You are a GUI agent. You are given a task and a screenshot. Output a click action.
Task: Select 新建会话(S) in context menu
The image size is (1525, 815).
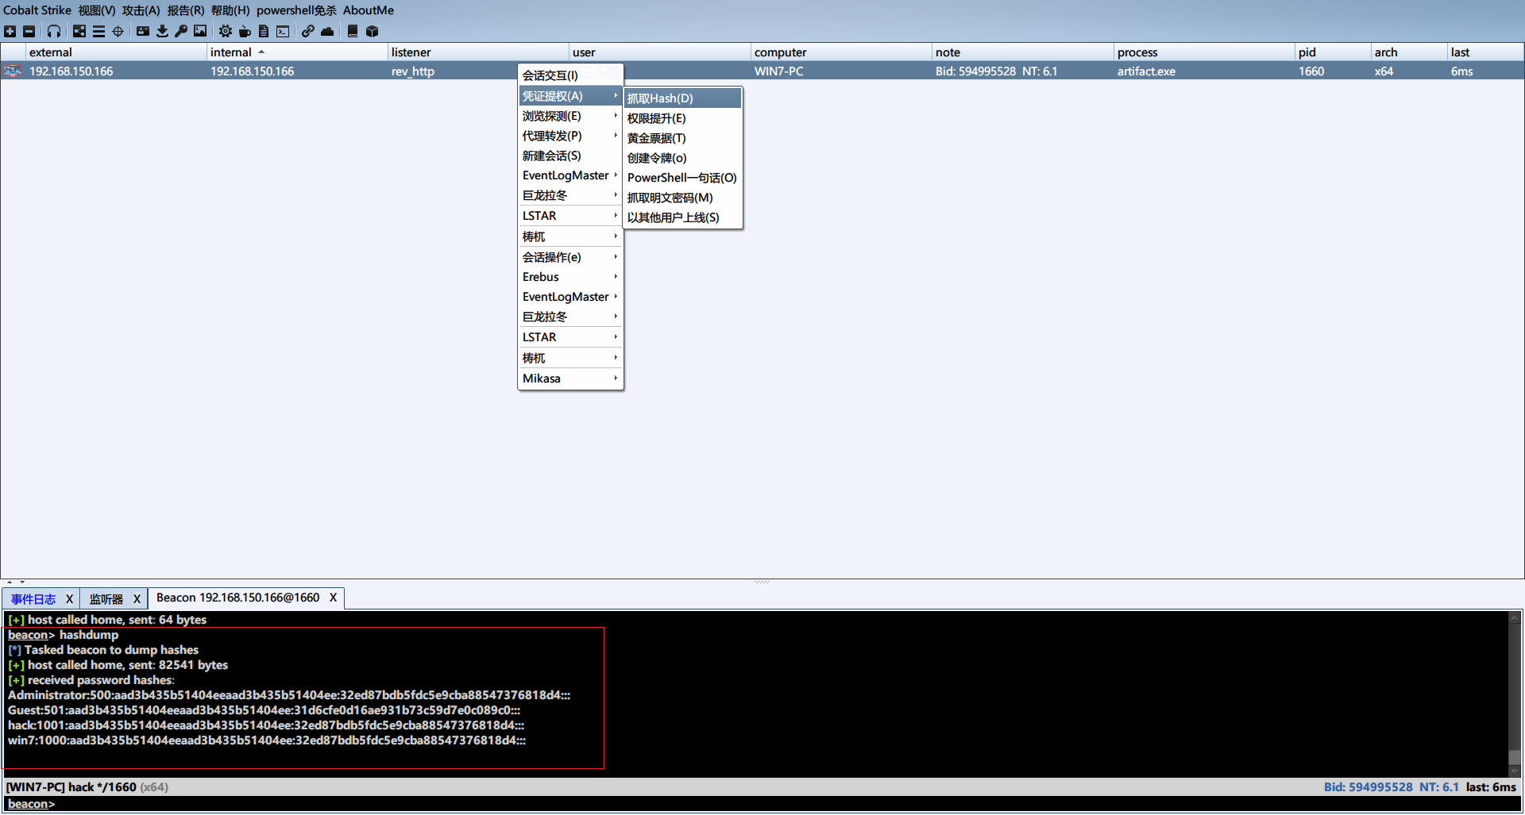click(x=570, y=156)
